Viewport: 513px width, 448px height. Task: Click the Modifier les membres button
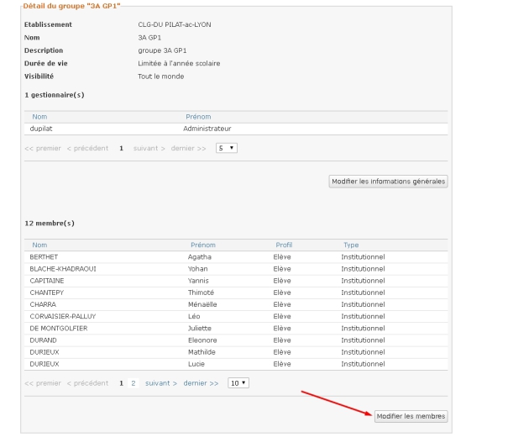coord(411,416)
